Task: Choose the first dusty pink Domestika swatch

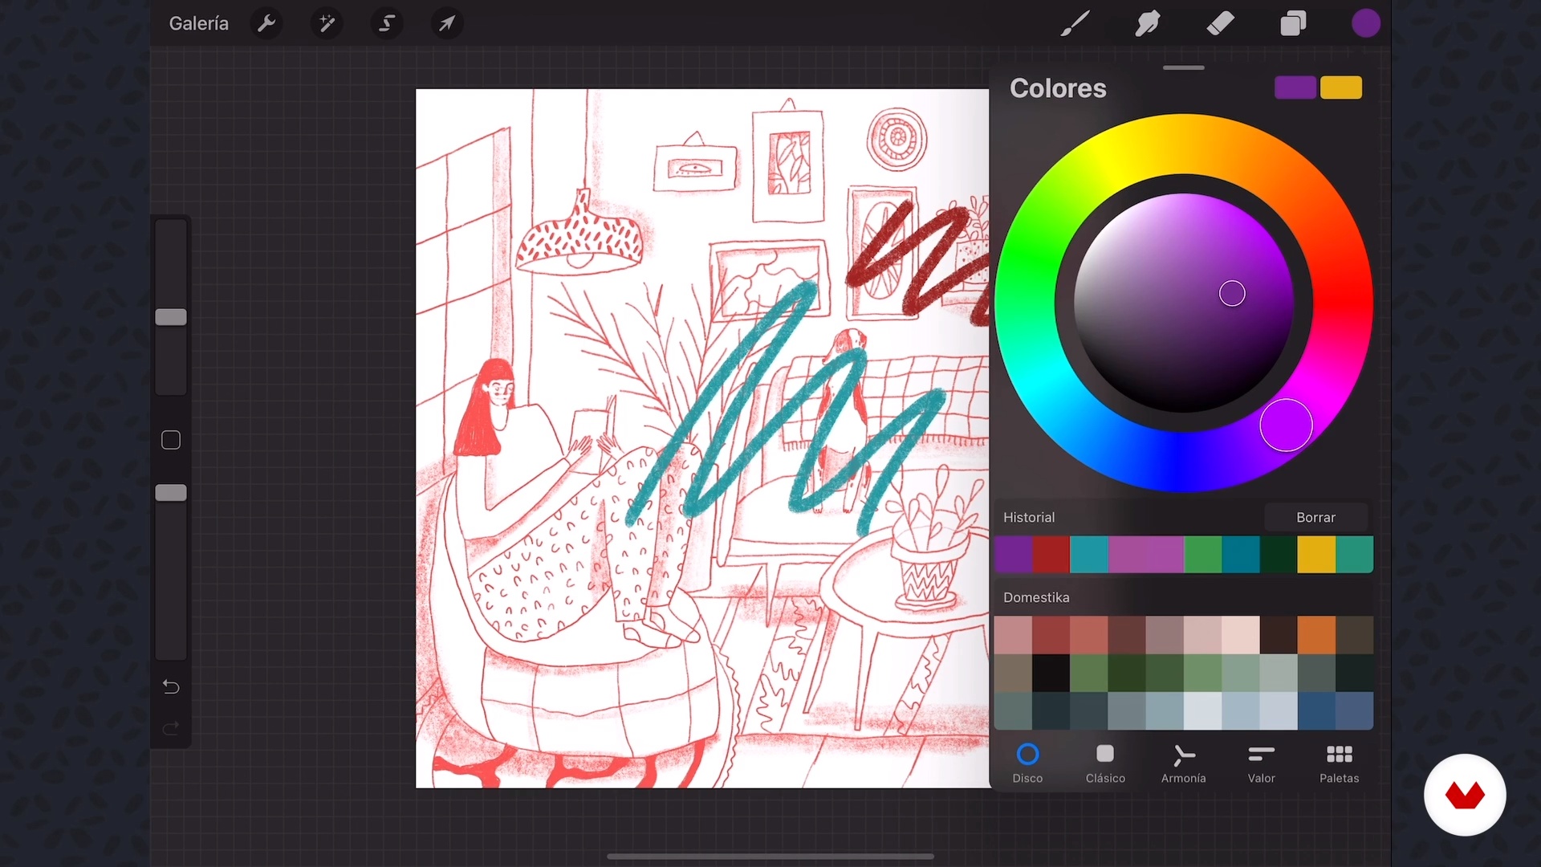Action: click(1013, 635)
